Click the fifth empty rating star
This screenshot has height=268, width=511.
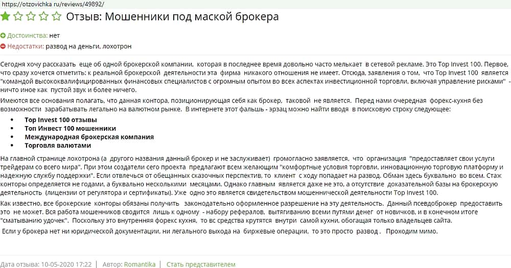tap(56, 17)
